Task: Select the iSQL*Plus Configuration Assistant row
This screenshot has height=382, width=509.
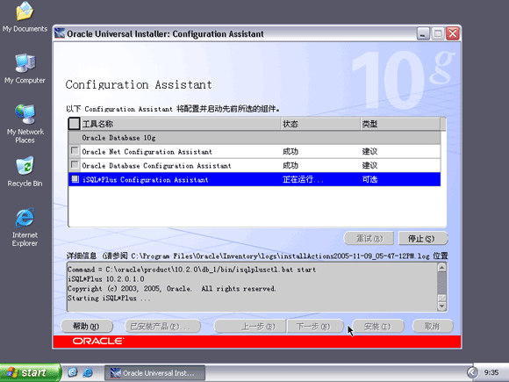Action: click(x=254, y=179)
